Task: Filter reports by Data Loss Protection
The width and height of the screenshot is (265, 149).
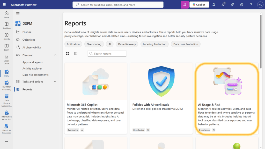Action: click(x=186, y=44)
